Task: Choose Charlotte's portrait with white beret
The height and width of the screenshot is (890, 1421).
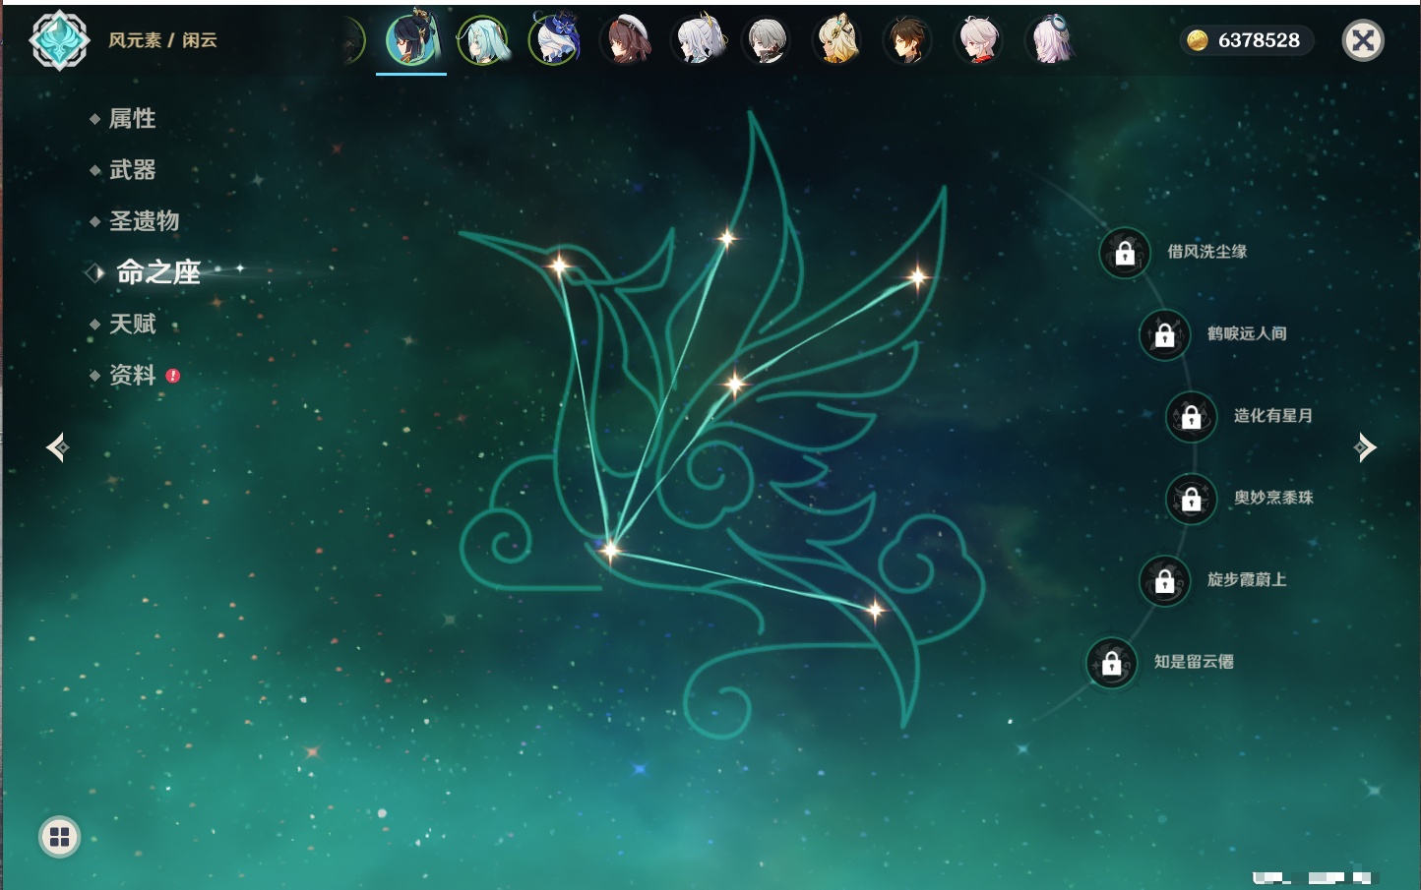Action: (626, 41)
